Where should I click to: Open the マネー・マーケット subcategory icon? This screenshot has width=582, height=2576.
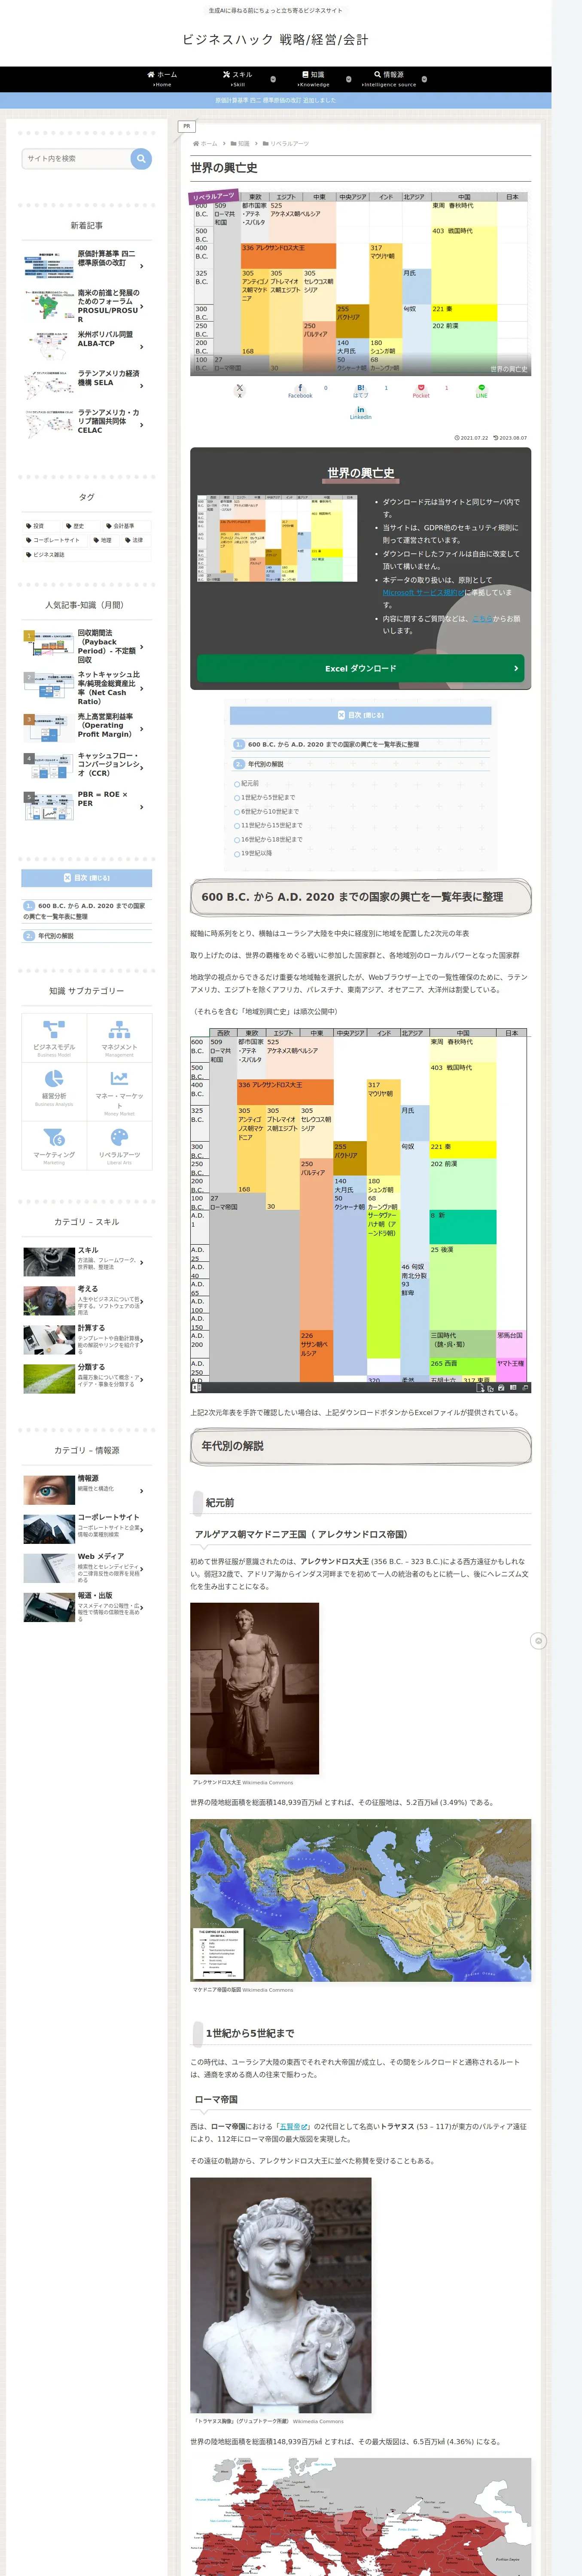[119, 1078]
